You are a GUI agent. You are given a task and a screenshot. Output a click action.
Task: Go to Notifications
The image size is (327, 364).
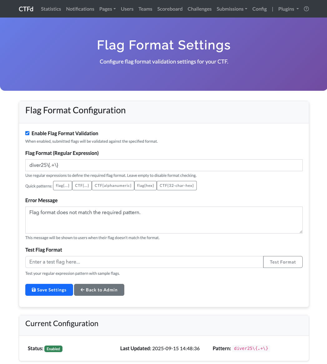pyautogui.click(x=80, y=9)
